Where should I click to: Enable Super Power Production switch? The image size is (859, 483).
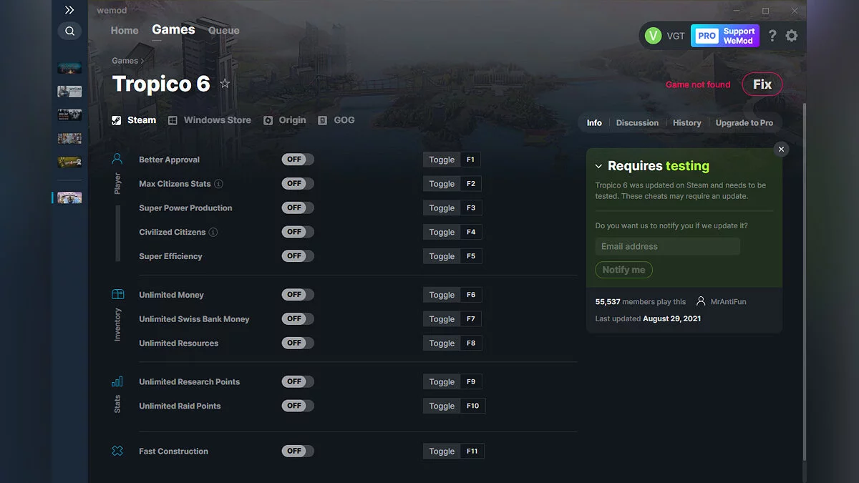point(298,208)
